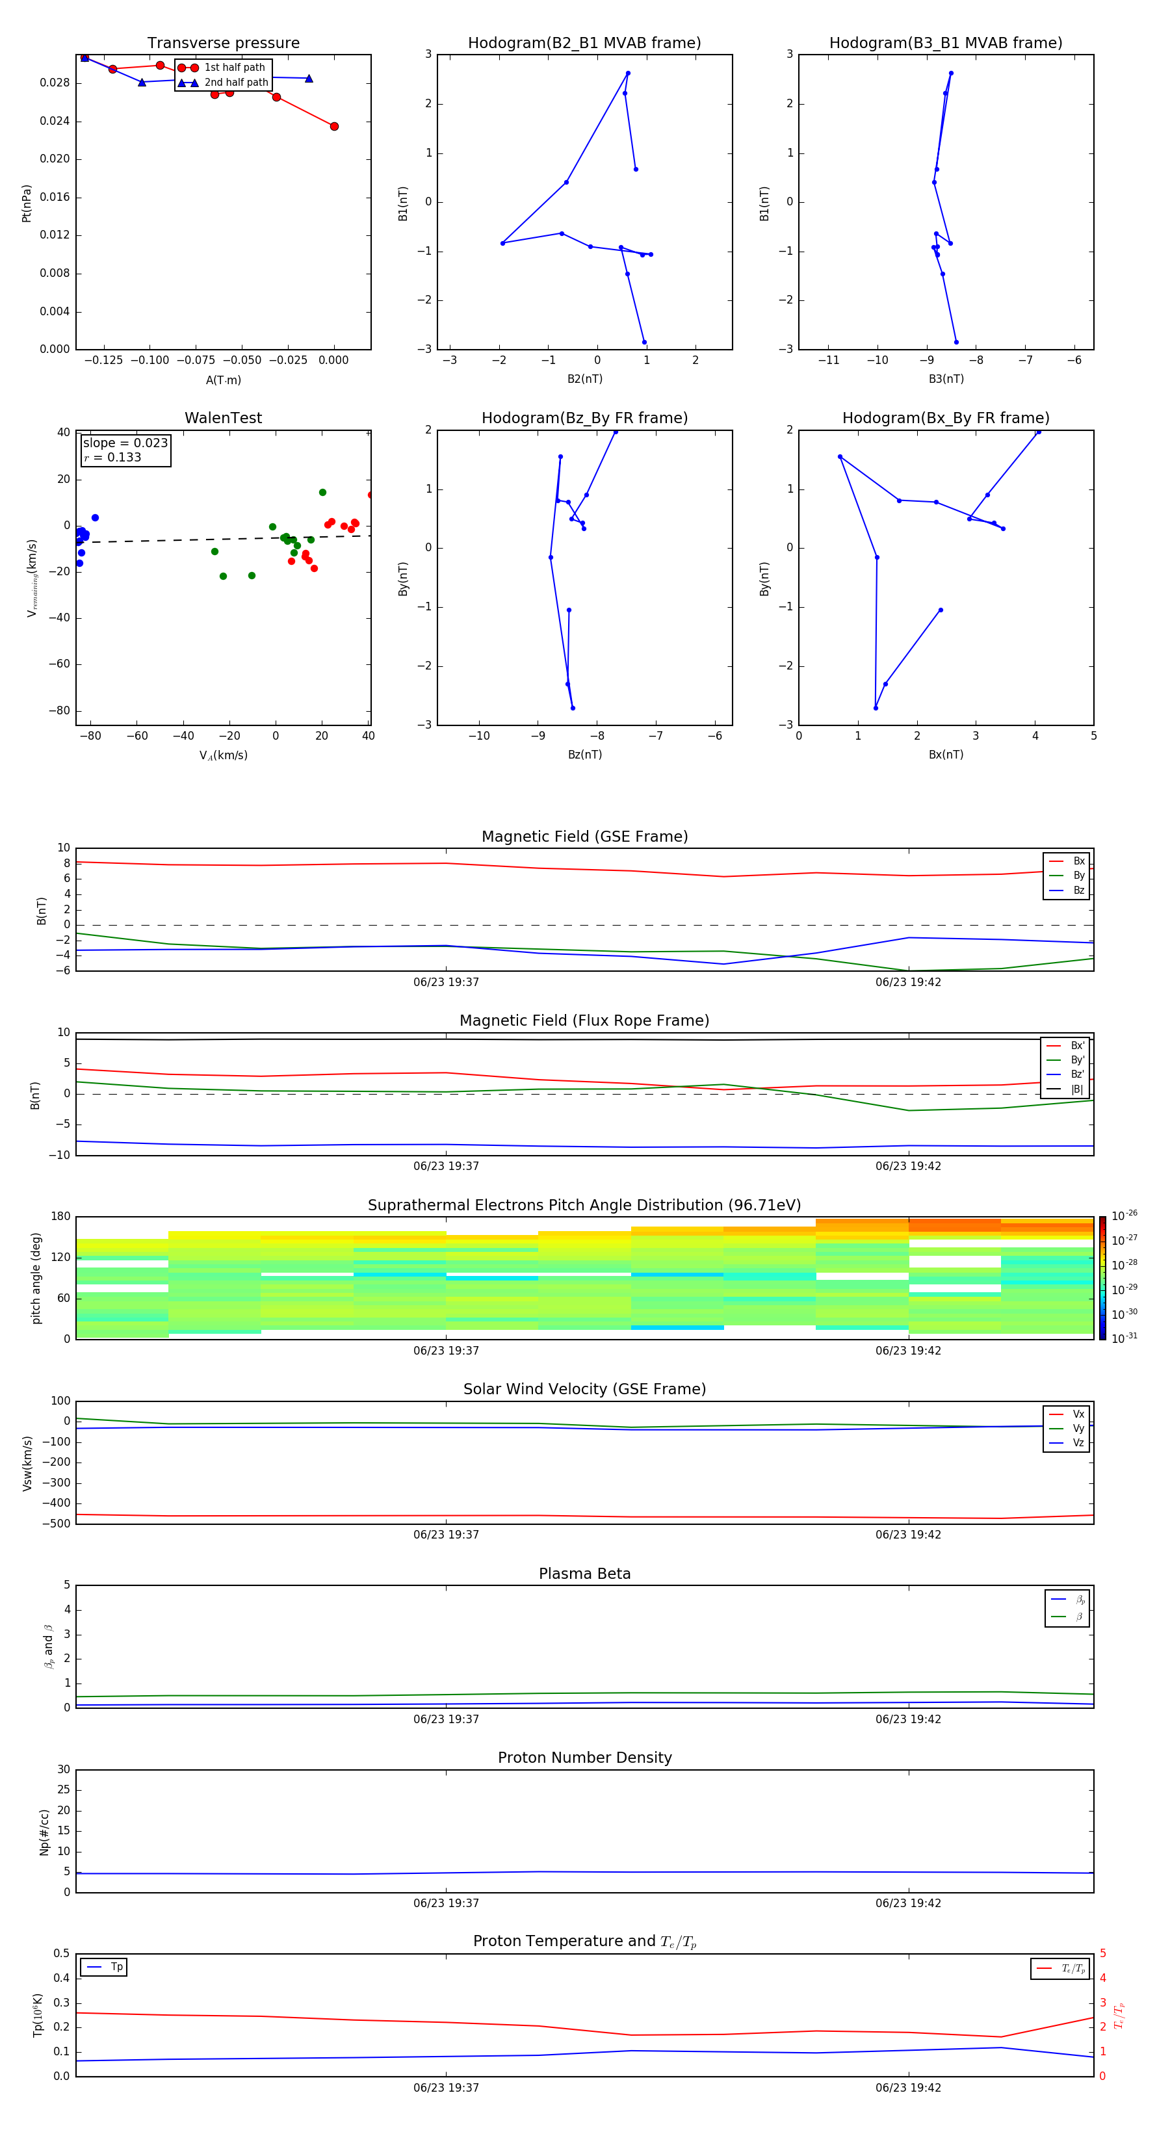
Task: Click the Plasma Beta legend box
Action: (1067, 1608)
